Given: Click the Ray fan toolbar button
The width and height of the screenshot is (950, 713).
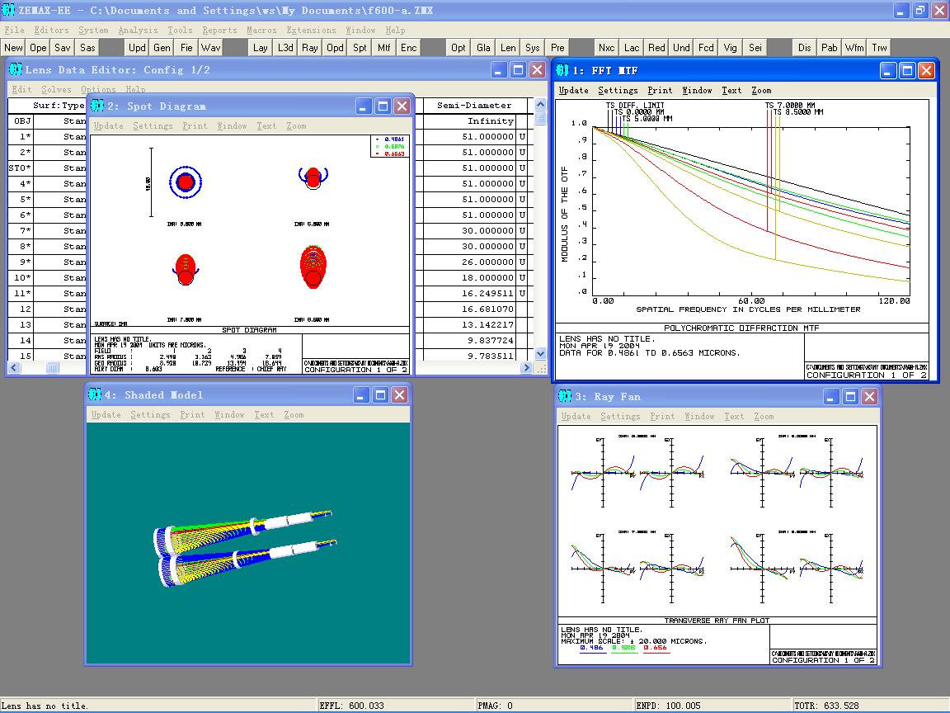Looking at the screenshot, I should pyautogui.click(x=310, y=48).
